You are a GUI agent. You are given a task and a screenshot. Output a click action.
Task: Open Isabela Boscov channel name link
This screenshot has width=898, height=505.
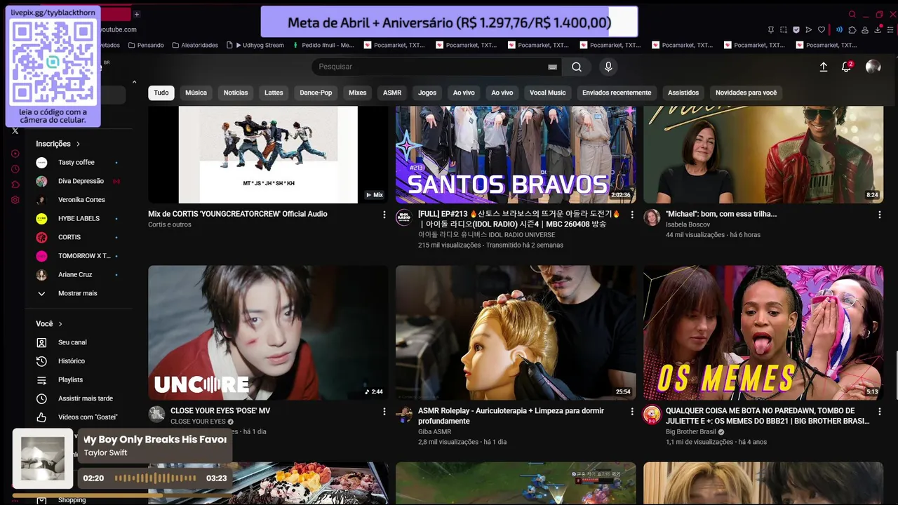click(688, 224)
